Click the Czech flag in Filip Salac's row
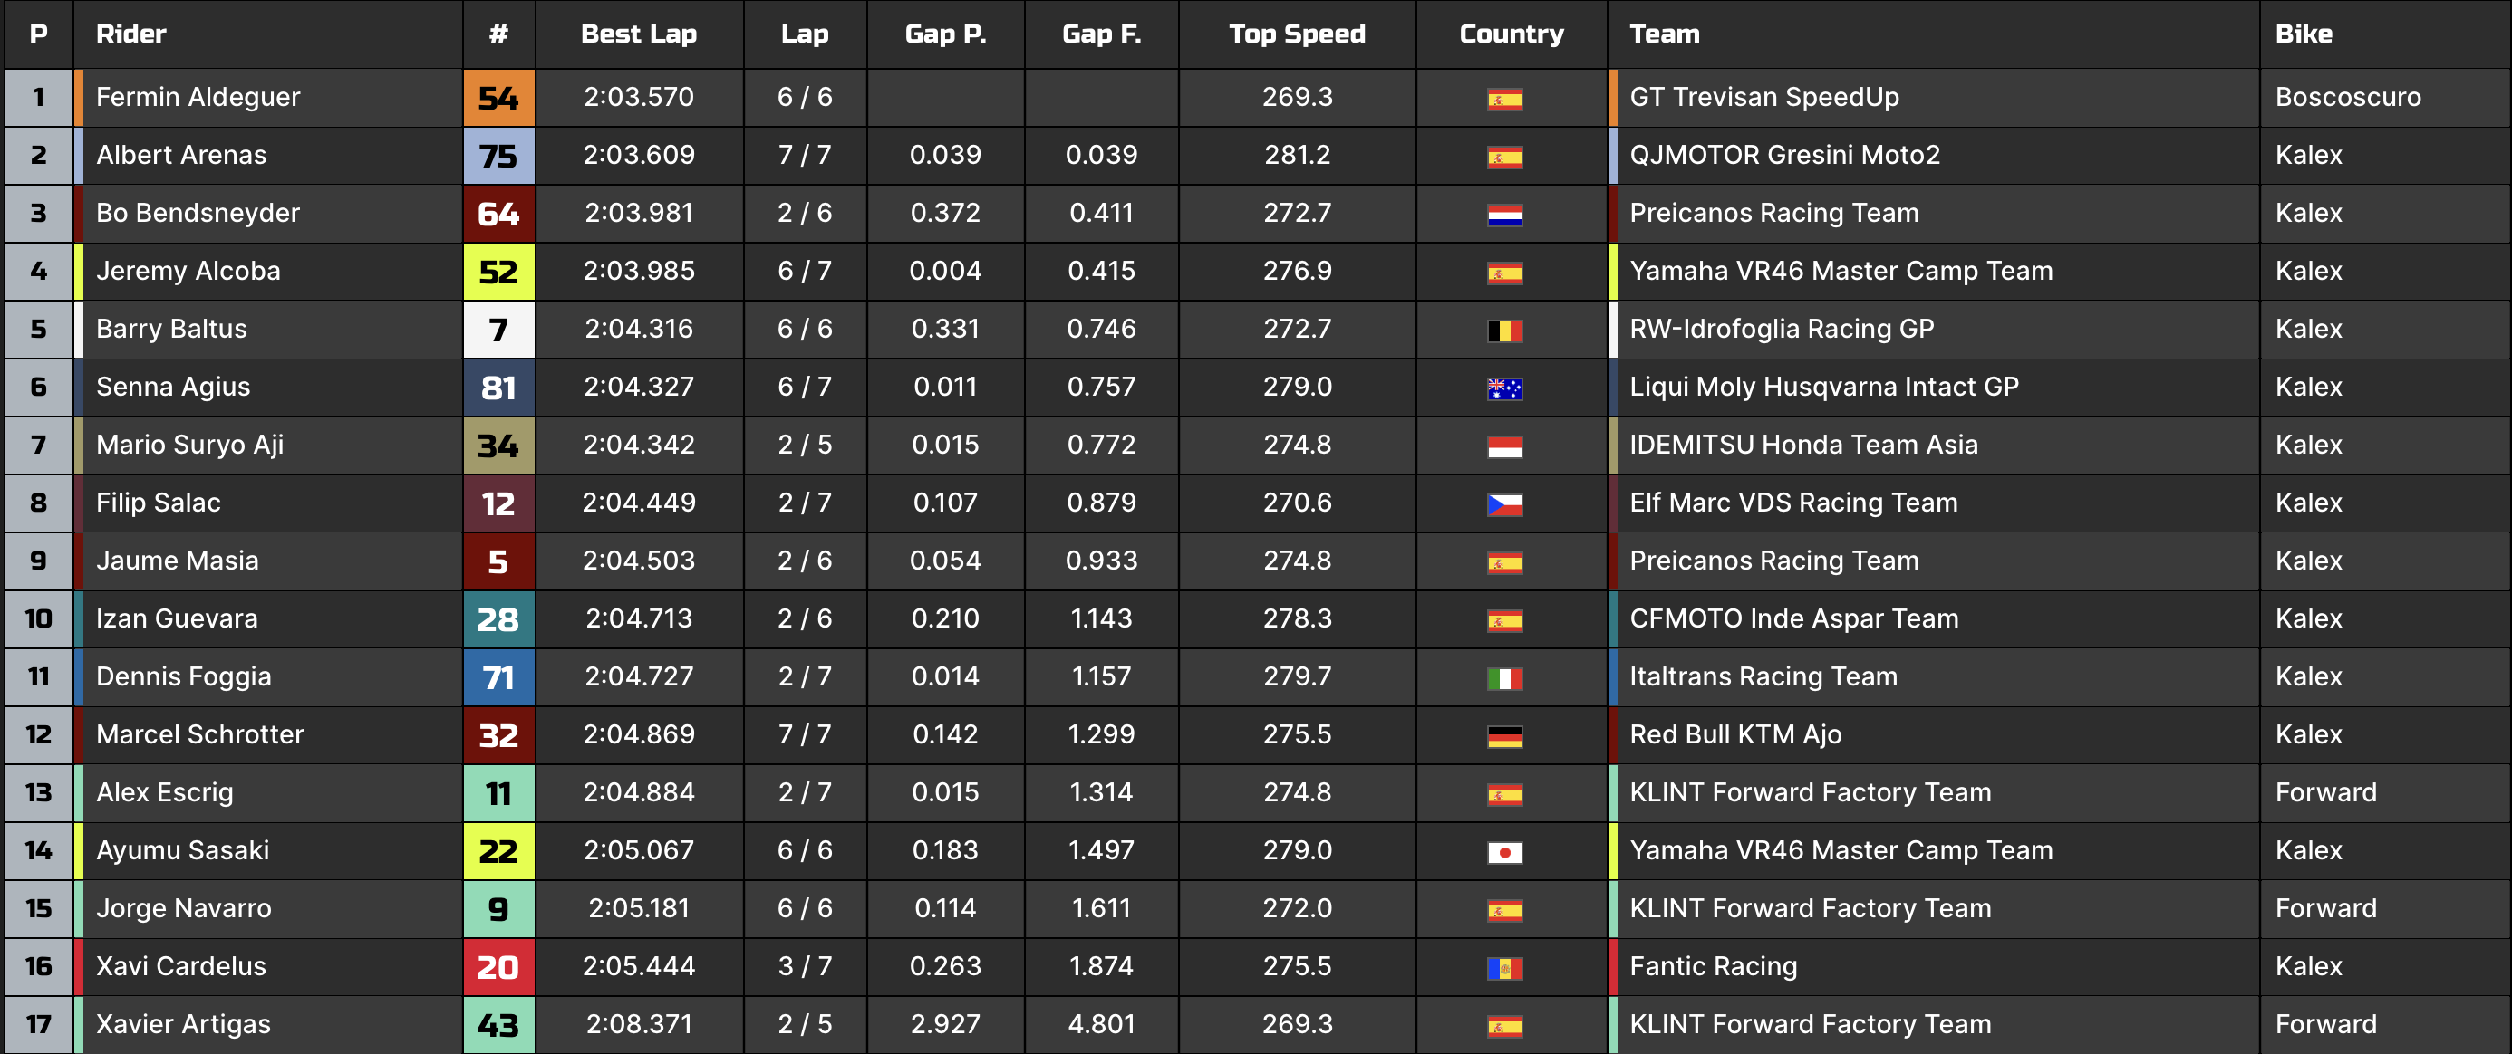 (x=1503, y=504)
